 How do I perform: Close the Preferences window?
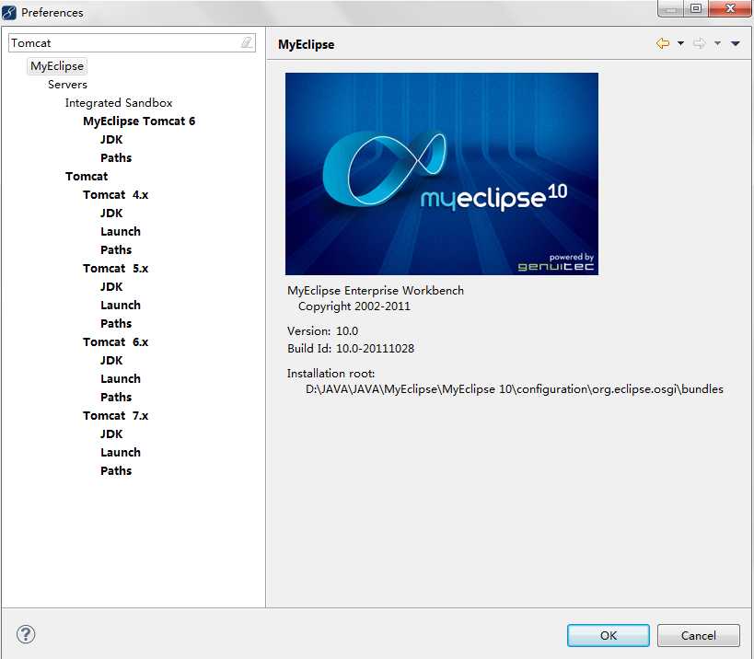tap(729, 8)
